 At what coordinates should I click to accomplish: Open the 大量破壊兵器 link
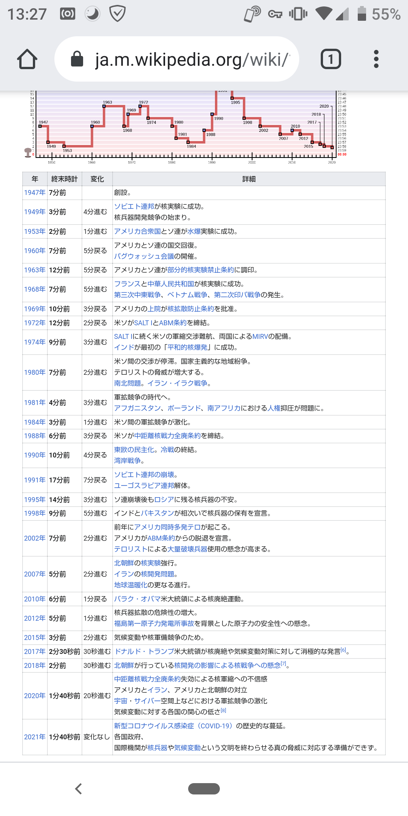(187, 549)
